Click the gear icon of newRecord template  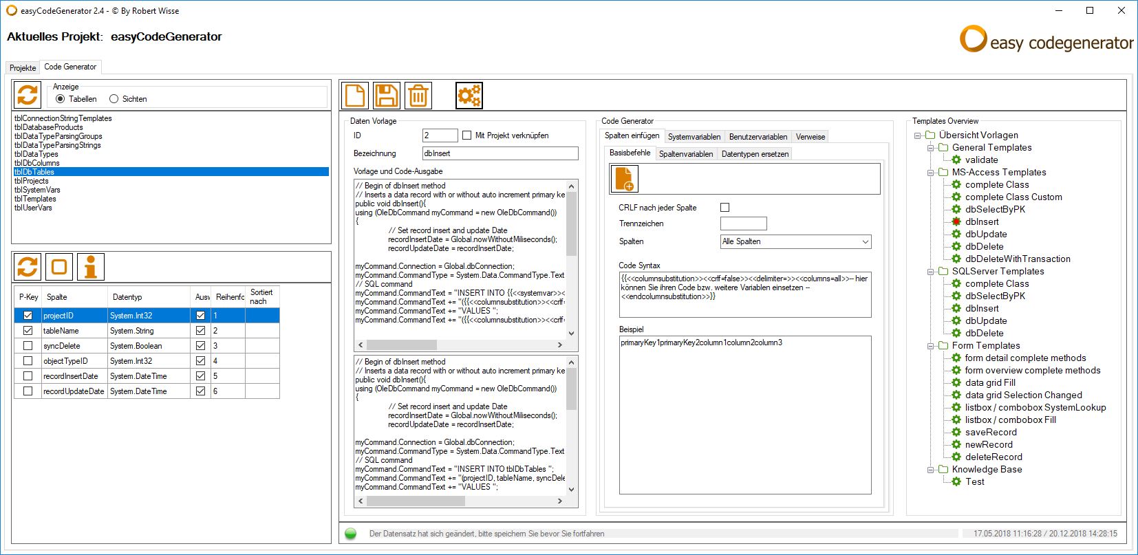pos(956,444)
